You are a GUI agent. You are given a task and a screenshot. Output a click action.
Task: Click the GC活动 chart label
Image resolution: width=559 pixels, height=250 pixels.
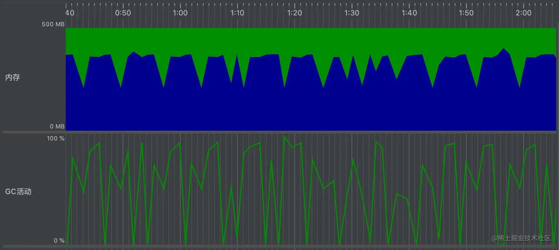click(x=18, y=191)
